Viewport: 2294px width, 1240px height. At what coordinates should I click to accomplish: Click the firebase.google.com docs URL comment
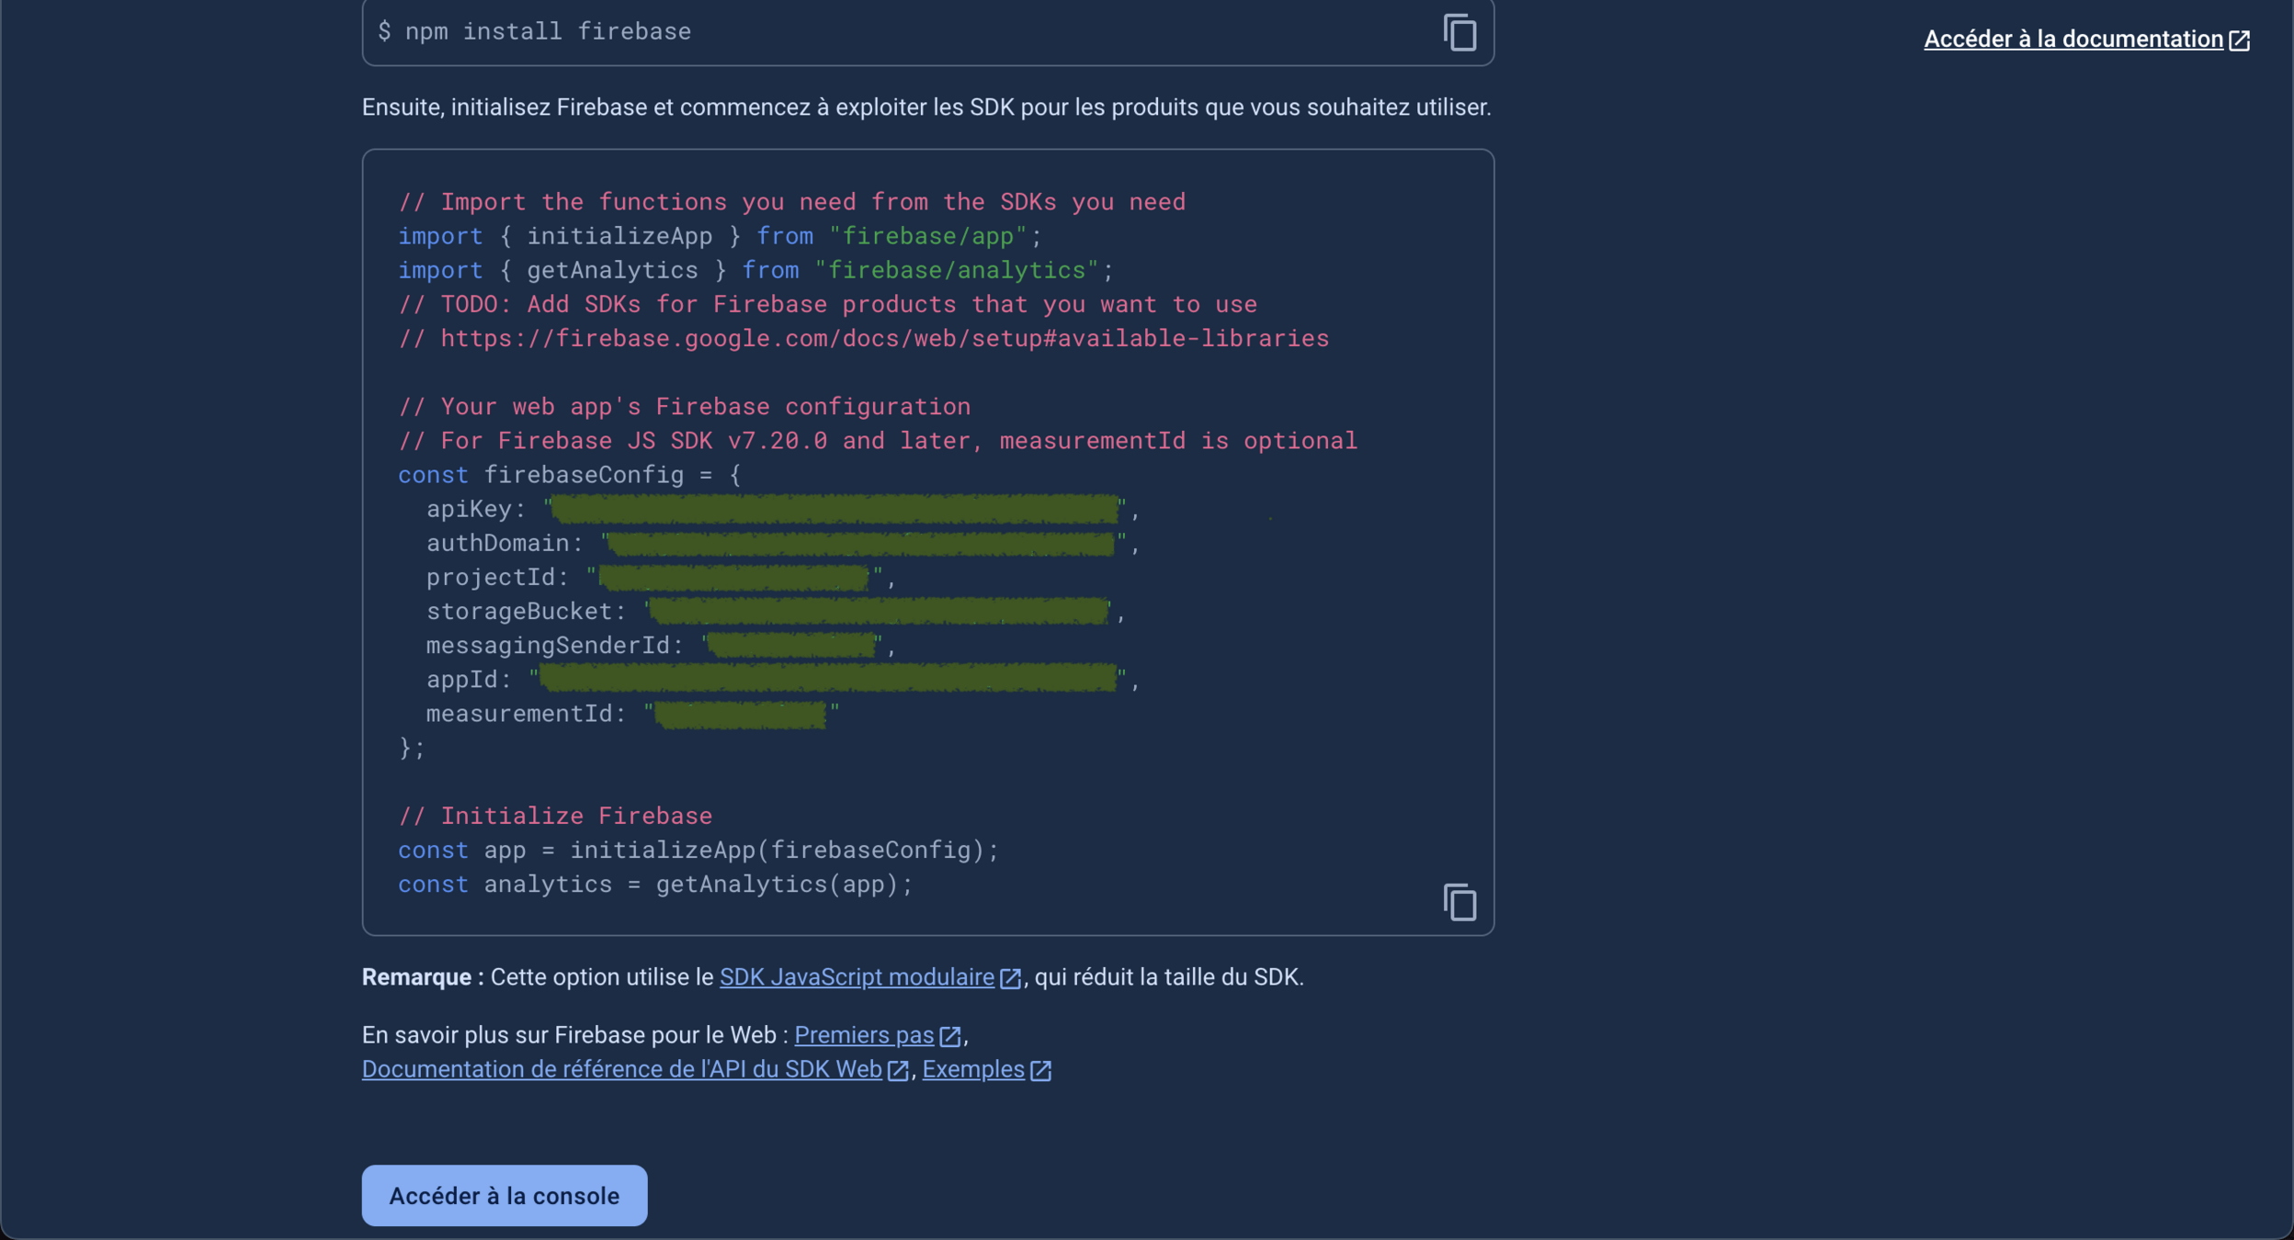point(884,339)
